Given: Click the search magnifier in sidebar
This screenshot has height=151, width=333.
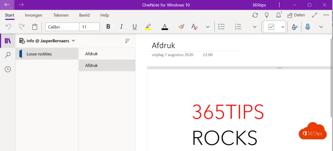Looking at the screenshot, I should click(8, 55).
